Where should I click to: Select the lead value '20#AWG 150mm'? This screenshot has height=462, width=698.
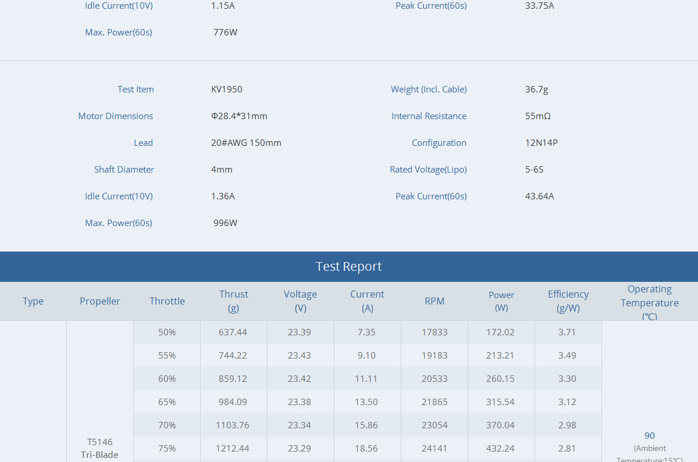pos(246,143)
